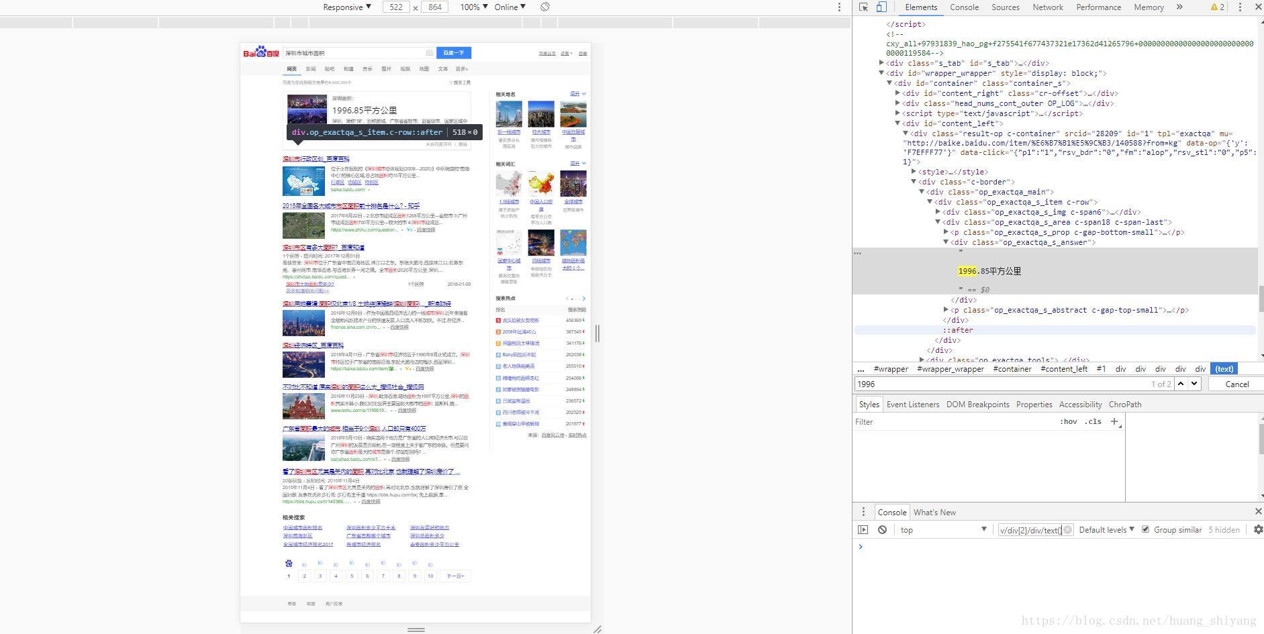Click the right-edge viewport resize handle
Image resolution: width=1264 pixels, height=634 pixels.
[x=597, y=333]
